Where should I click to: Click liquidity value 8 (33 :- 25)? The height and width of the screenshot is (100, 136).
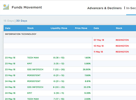pyautogui.click(x=59, y=87)
